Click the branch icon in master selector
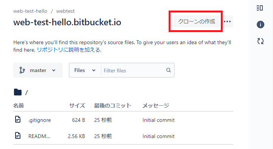Image resolution: width=273 pixels, height=149 pixels. (x=22, y=70)
